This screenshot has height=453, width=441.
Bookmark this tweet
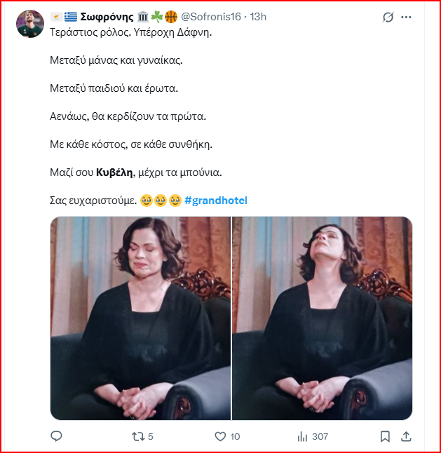click(385, 436)
